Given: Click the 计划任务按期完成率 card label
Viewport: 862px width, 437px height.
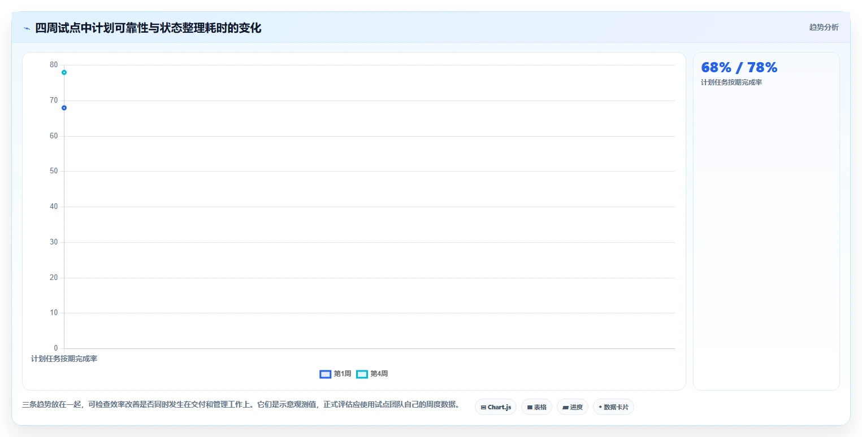Looking at the screenshot, I should coord(731,83).
